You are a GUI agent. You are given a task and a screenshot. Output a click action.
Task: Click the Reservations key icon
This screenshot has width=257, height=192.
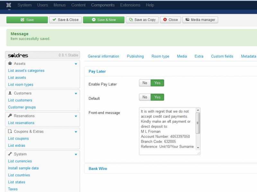[10, 116]
